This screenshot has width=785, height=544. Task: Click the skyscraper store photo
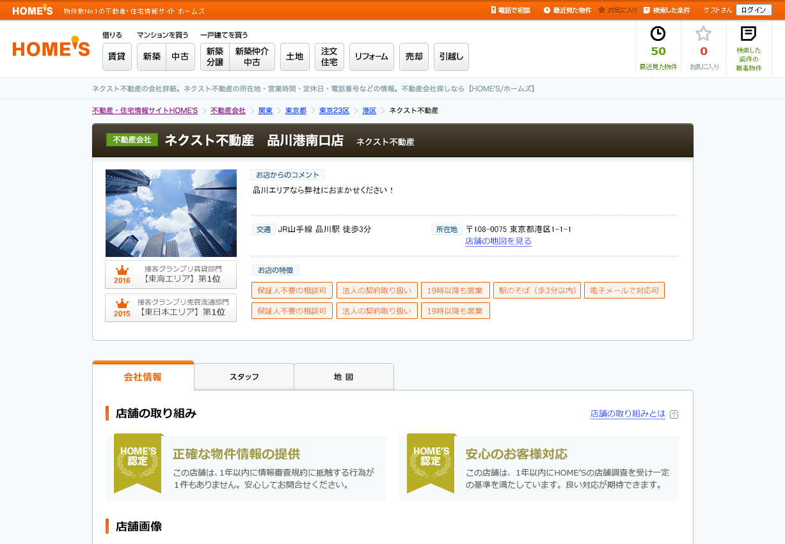[x=171, y=213]
